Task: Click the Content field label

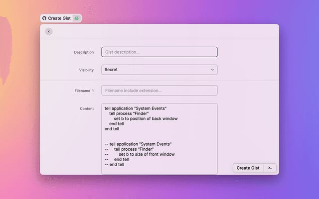Action: tap(86, 108)
